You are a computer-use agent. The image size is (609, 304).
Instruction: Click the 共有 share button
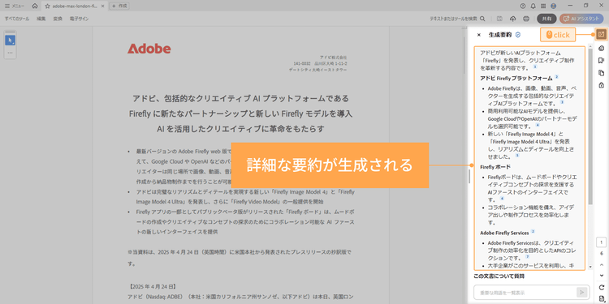point(546,19)
